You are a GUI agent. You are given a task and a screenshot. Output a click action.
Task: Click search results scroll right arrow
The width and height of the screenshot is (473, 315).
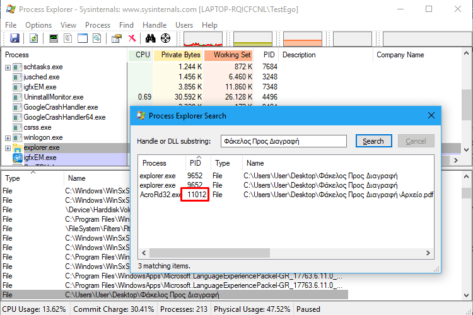pyautogui.click(x=428, y=253)
